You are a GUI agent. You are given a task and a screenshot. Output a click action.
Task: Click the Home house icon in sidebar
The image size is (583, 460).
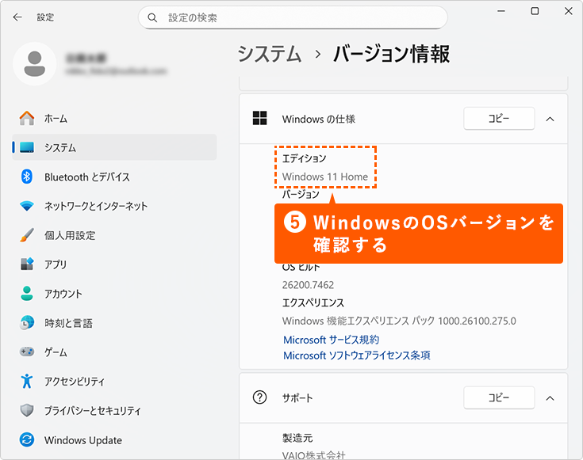coord(27,118)
